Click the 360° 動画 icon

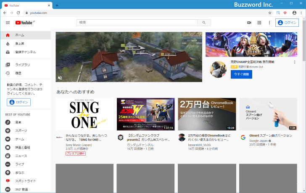pos(8,189)
